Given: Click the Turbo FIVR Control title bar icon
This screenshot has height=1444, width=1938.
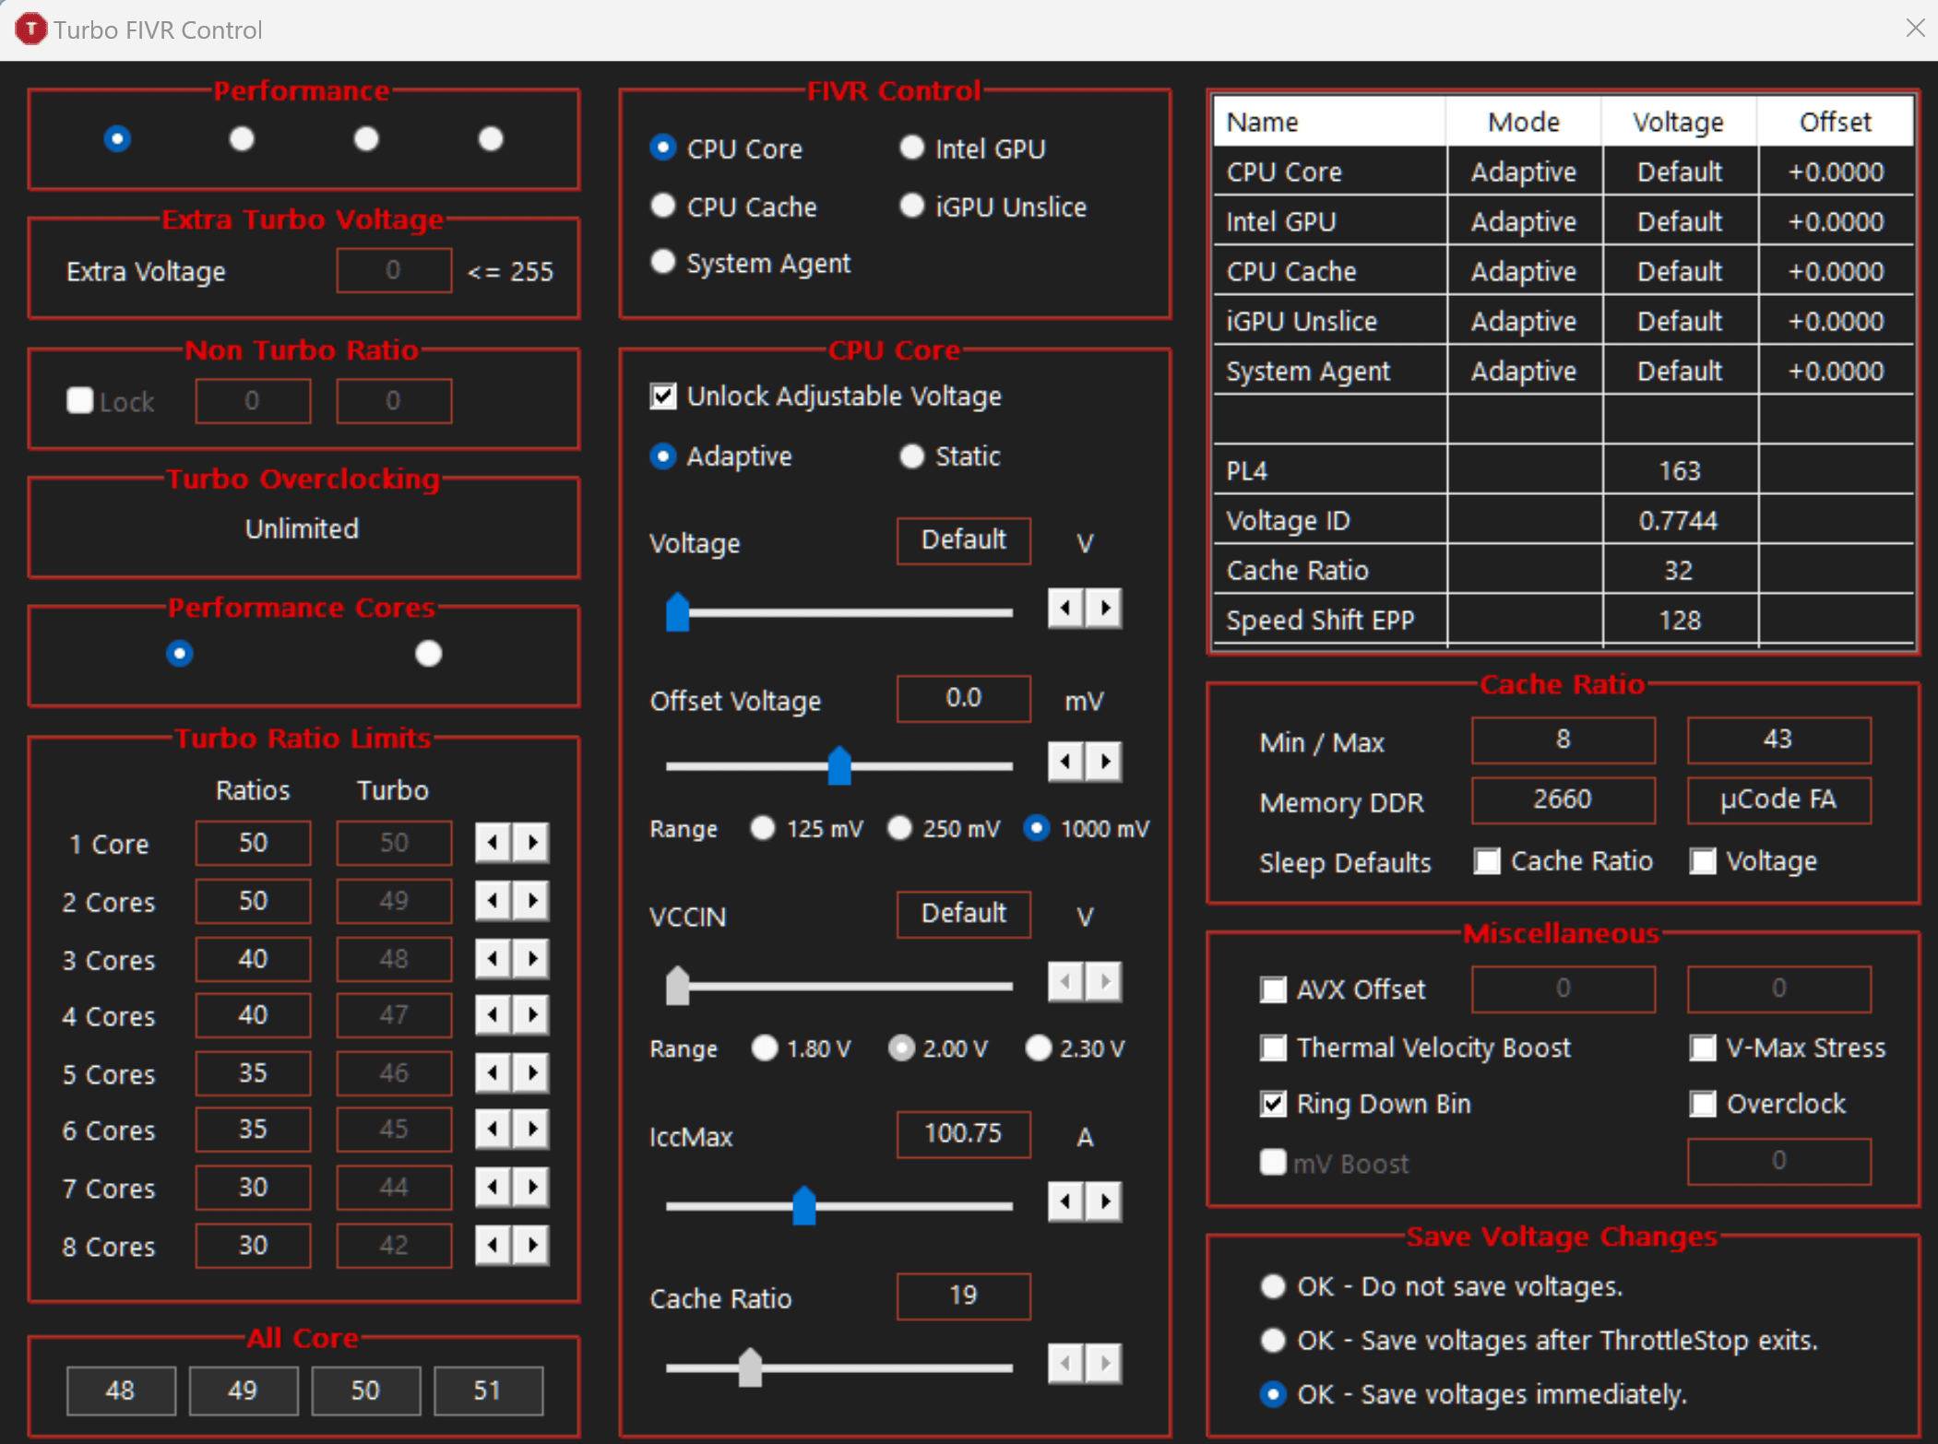Looking at the screenshot, I should coord(30,29).
